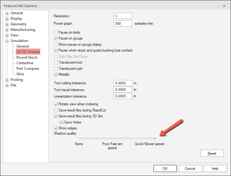Expand the Geometry tree node
231x176 pixels.
(x=7, y=24)
